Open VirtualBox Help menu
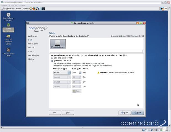The height and width of the screenshot is (132, 171). click(x=22, y=5)
